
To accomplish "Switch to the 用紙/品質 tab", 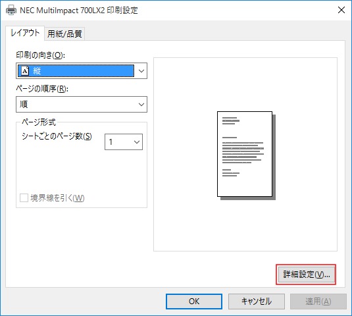I will [64, 34].
